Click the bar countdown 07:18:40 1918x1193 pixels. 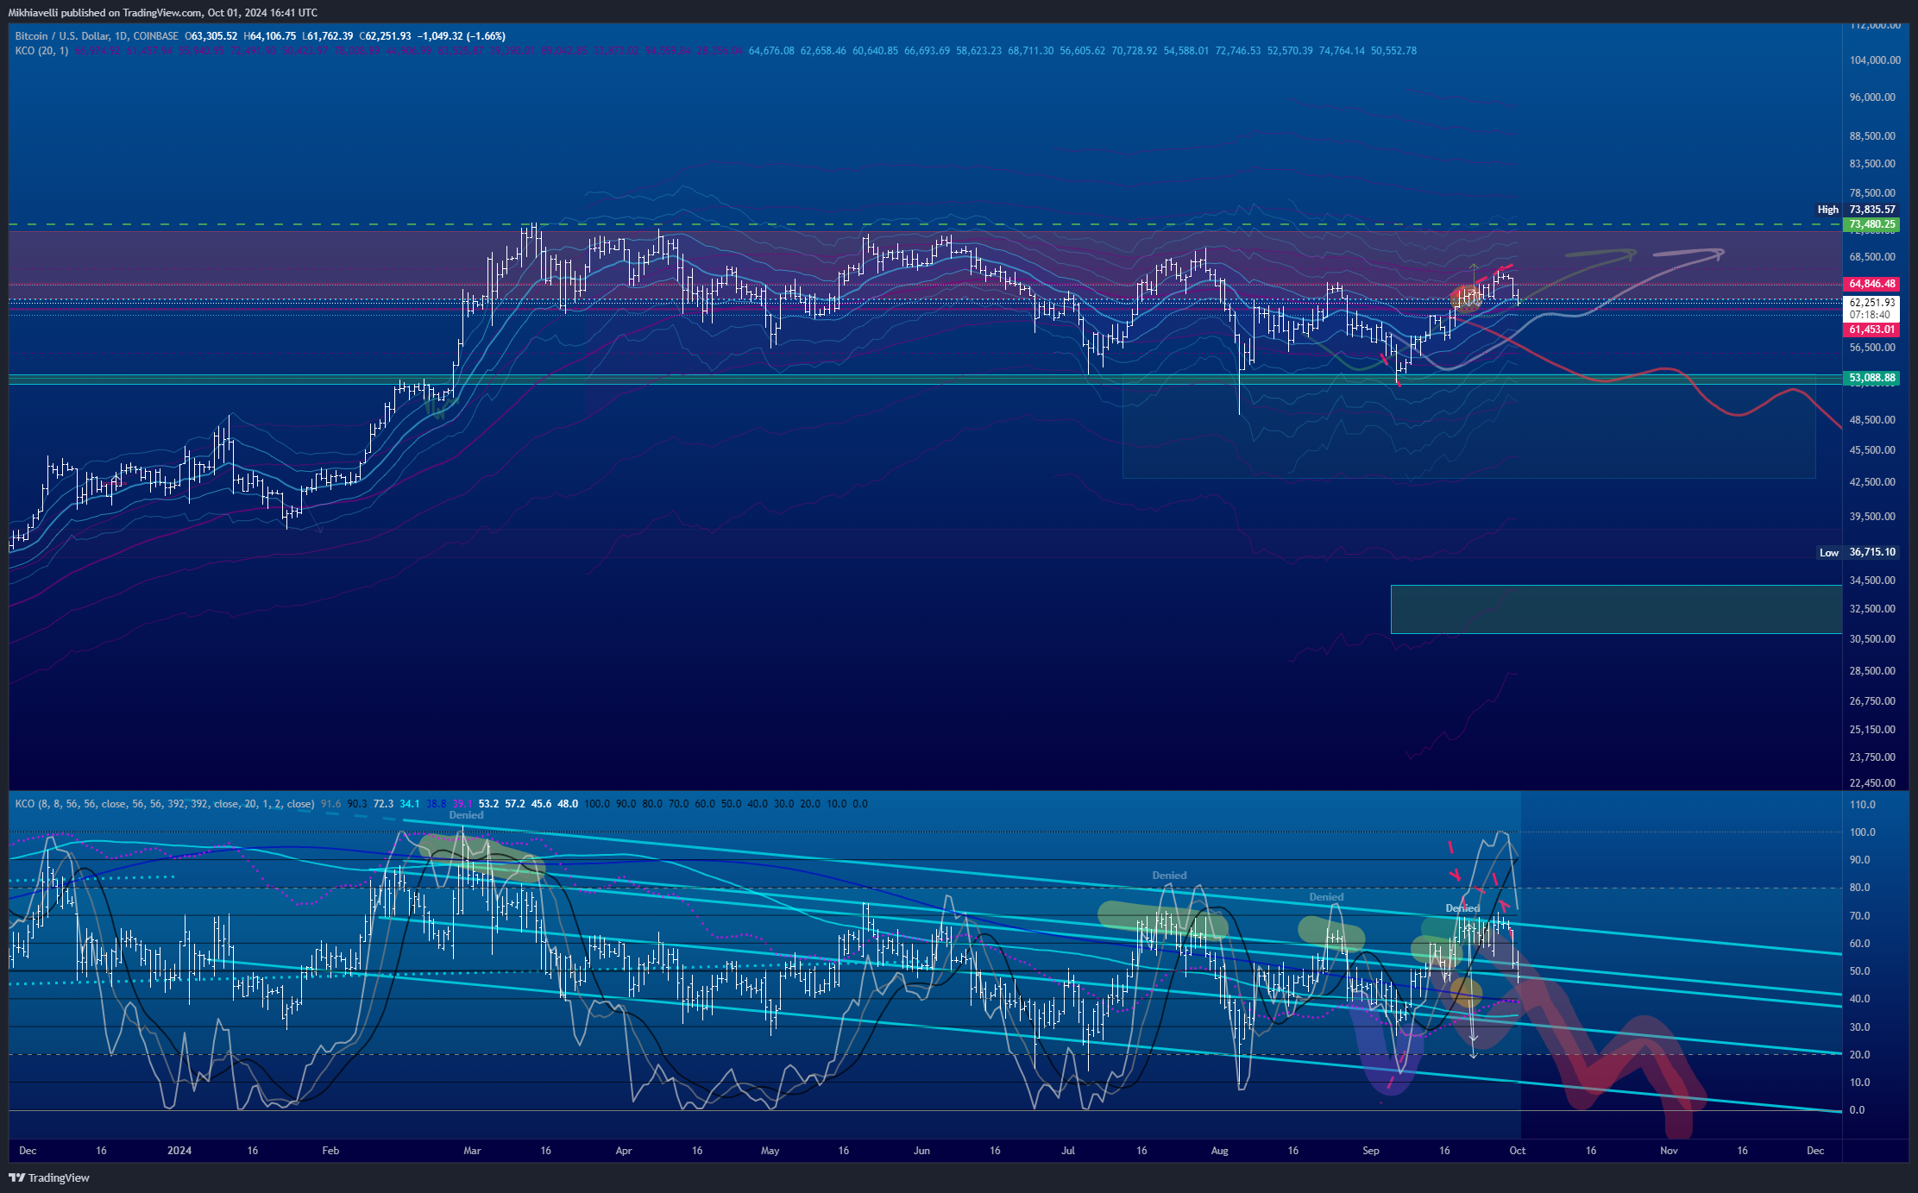click(x=1870, y=315)
